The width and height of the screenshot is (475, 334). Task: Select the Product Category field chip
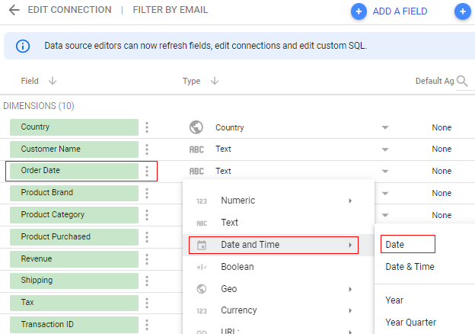click(x=75, y=215)
